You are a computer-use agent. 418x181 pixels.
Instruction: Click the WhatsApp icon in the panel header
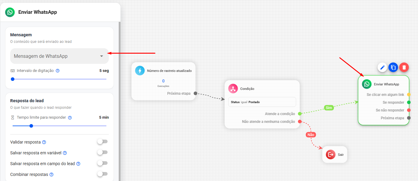[x=10, y=12]
